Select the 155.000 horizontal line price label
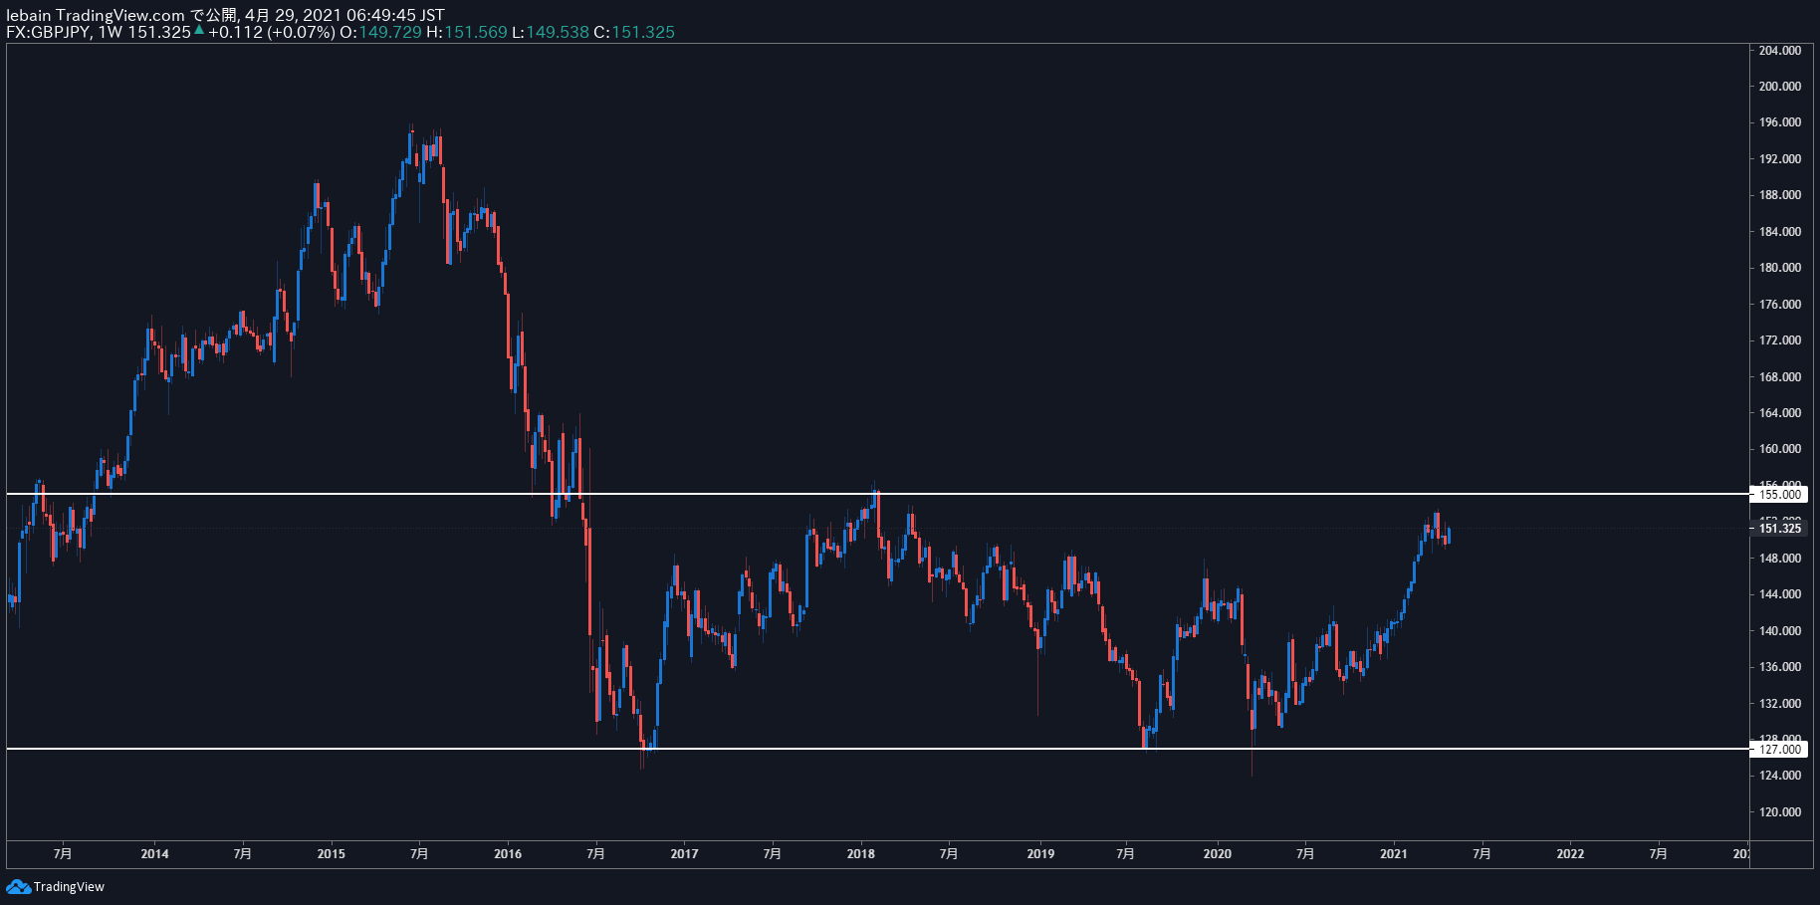Viewport: 1820px width, 905px height. coord(1779,494)
